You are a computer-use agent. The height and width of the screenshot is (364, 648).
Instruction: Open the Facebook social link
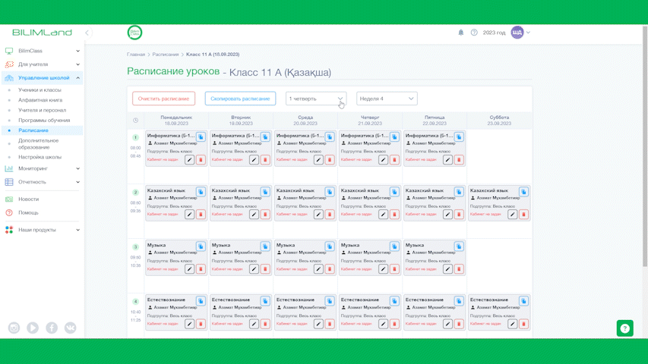point(52,328)
